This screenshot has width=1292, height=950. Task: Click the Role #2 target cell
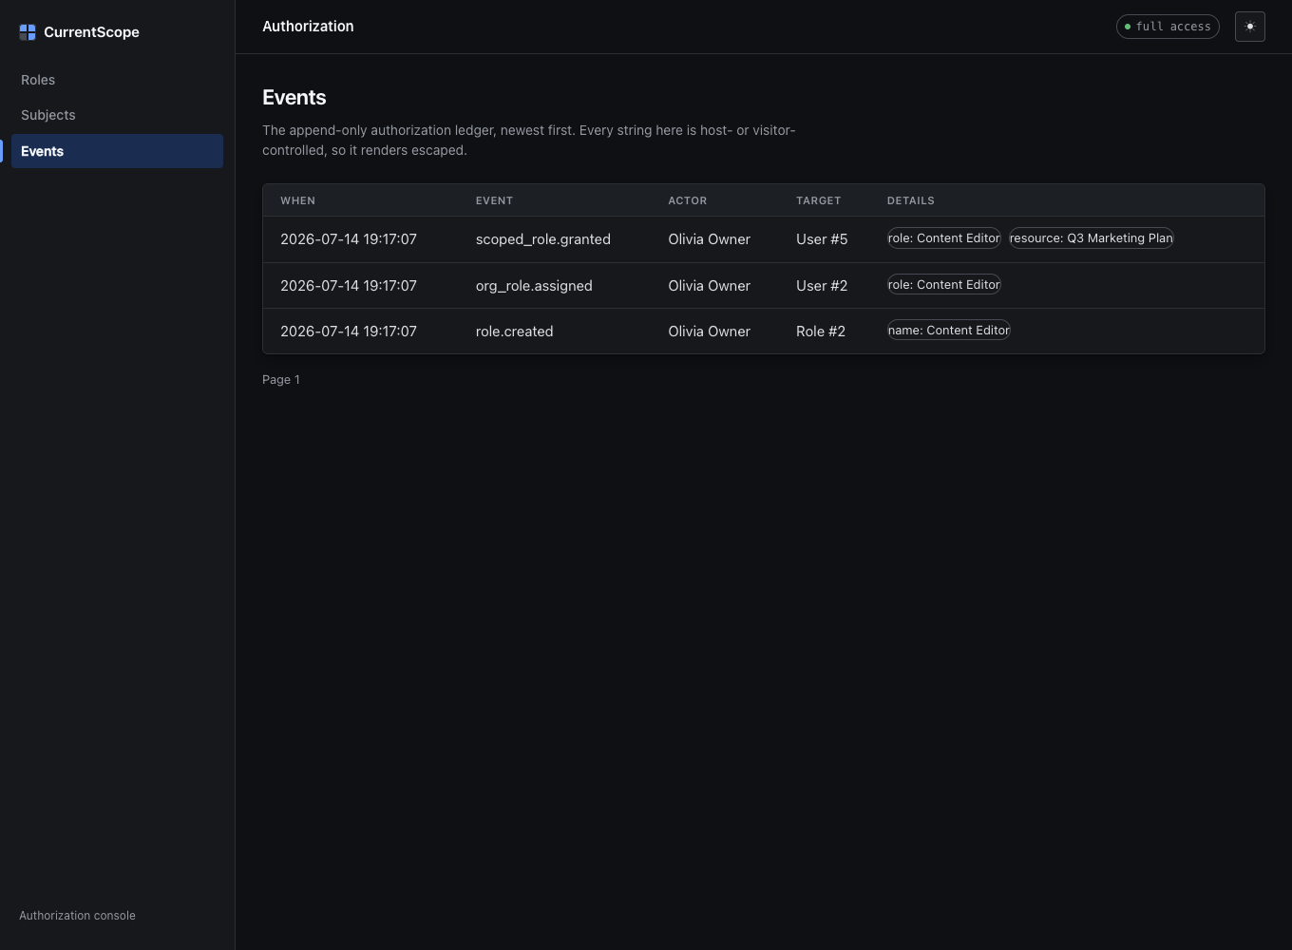(x=821, y=332)
